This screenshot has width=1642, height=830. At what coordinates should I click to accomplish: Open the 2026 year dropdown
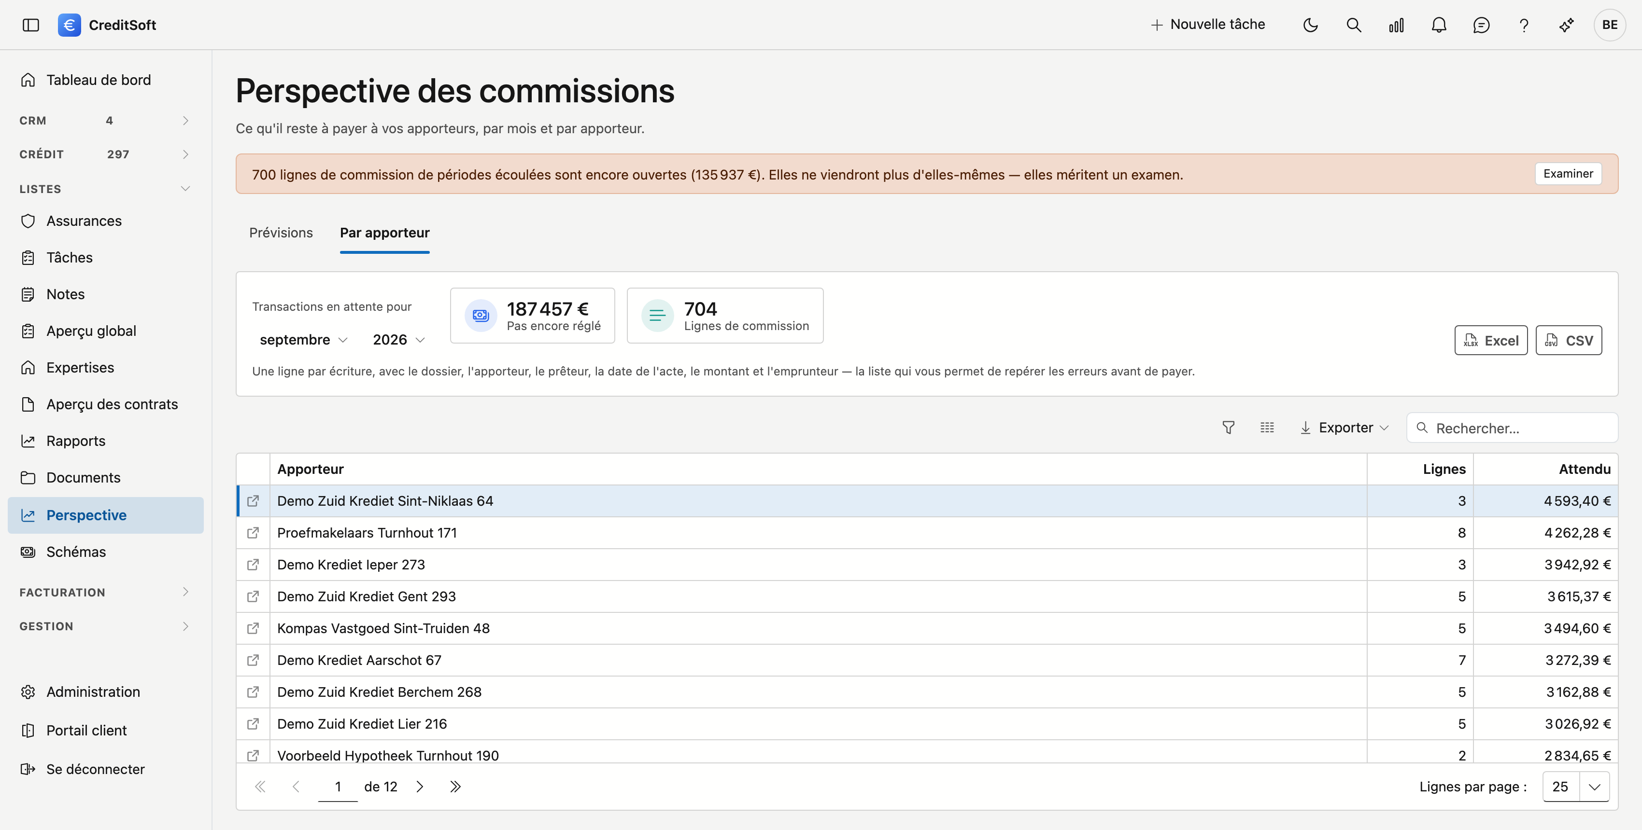(x=398, y=340)
